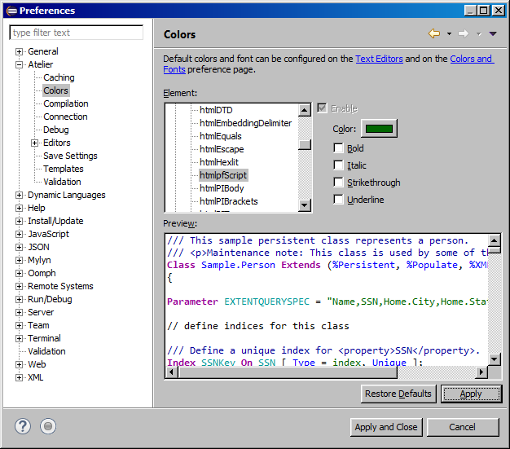Viewport: 510px width, 449px height.
Task: Click Preview horizontal scroll right arrow
Action: (481, 372)
